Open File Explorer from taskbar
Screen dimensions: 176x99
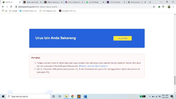pos(66,96)
